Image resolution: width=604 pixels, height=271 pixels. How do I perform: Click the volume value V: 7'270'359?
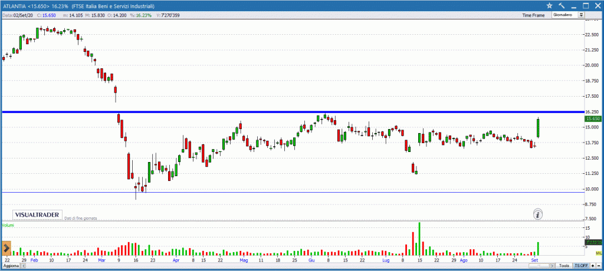tap(168, 15)
